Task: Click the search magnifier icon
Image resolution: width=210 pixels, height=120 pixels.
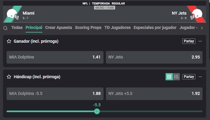Action: [x=5, y=28]
